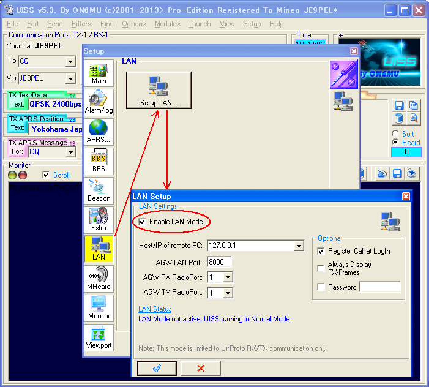Screen dimensions: 429x387
Task: Open the Edit menu
Action: click(x=33, y=24)
